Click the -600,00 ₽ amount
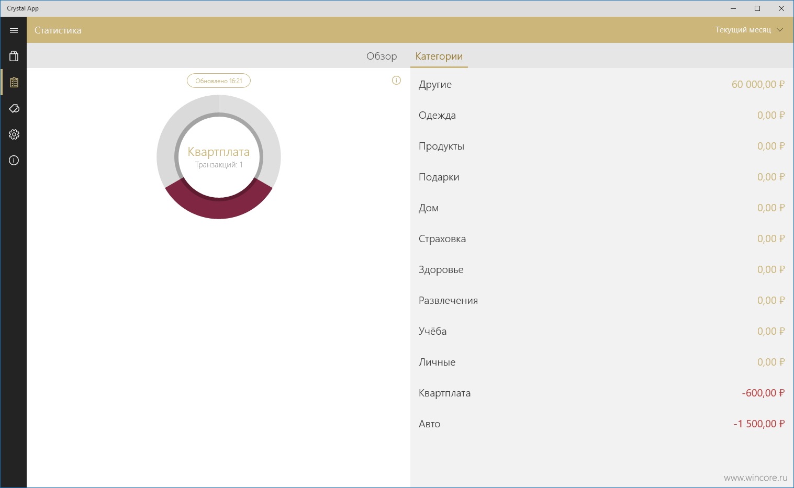This screenshot has height=488, width=794. point(763,393)
